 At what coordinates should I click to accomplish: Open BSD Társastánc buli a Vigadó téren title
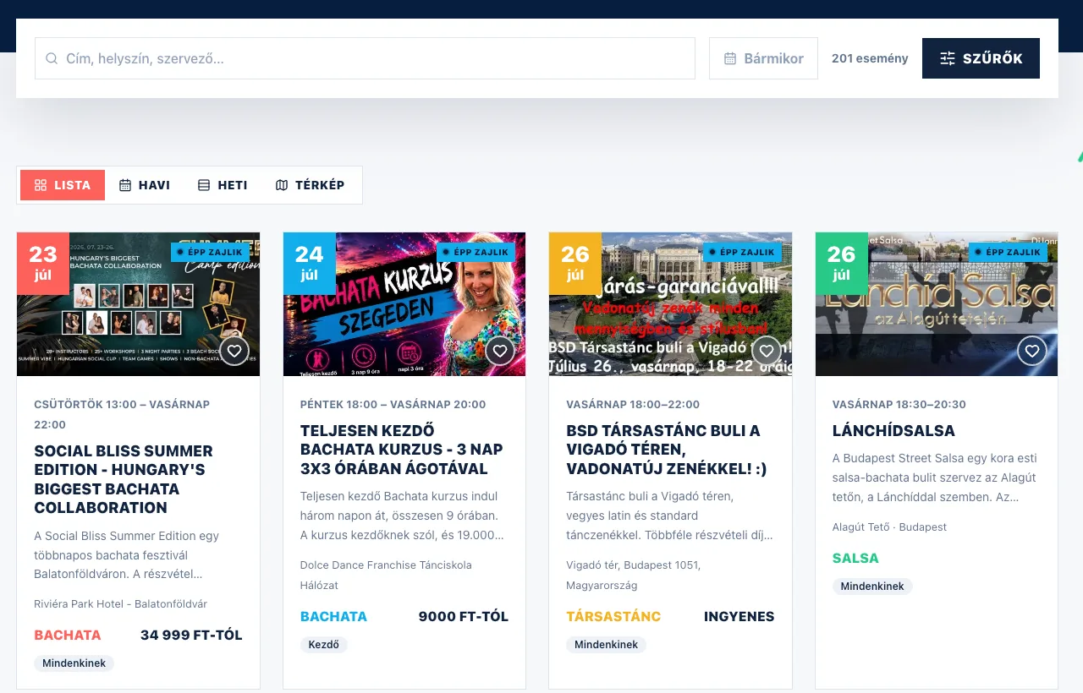pyautogui.click(x=667, y=450)
